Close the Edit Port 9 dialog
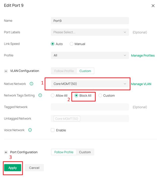Viewport: 157px width, 181px height. (153, 6)
